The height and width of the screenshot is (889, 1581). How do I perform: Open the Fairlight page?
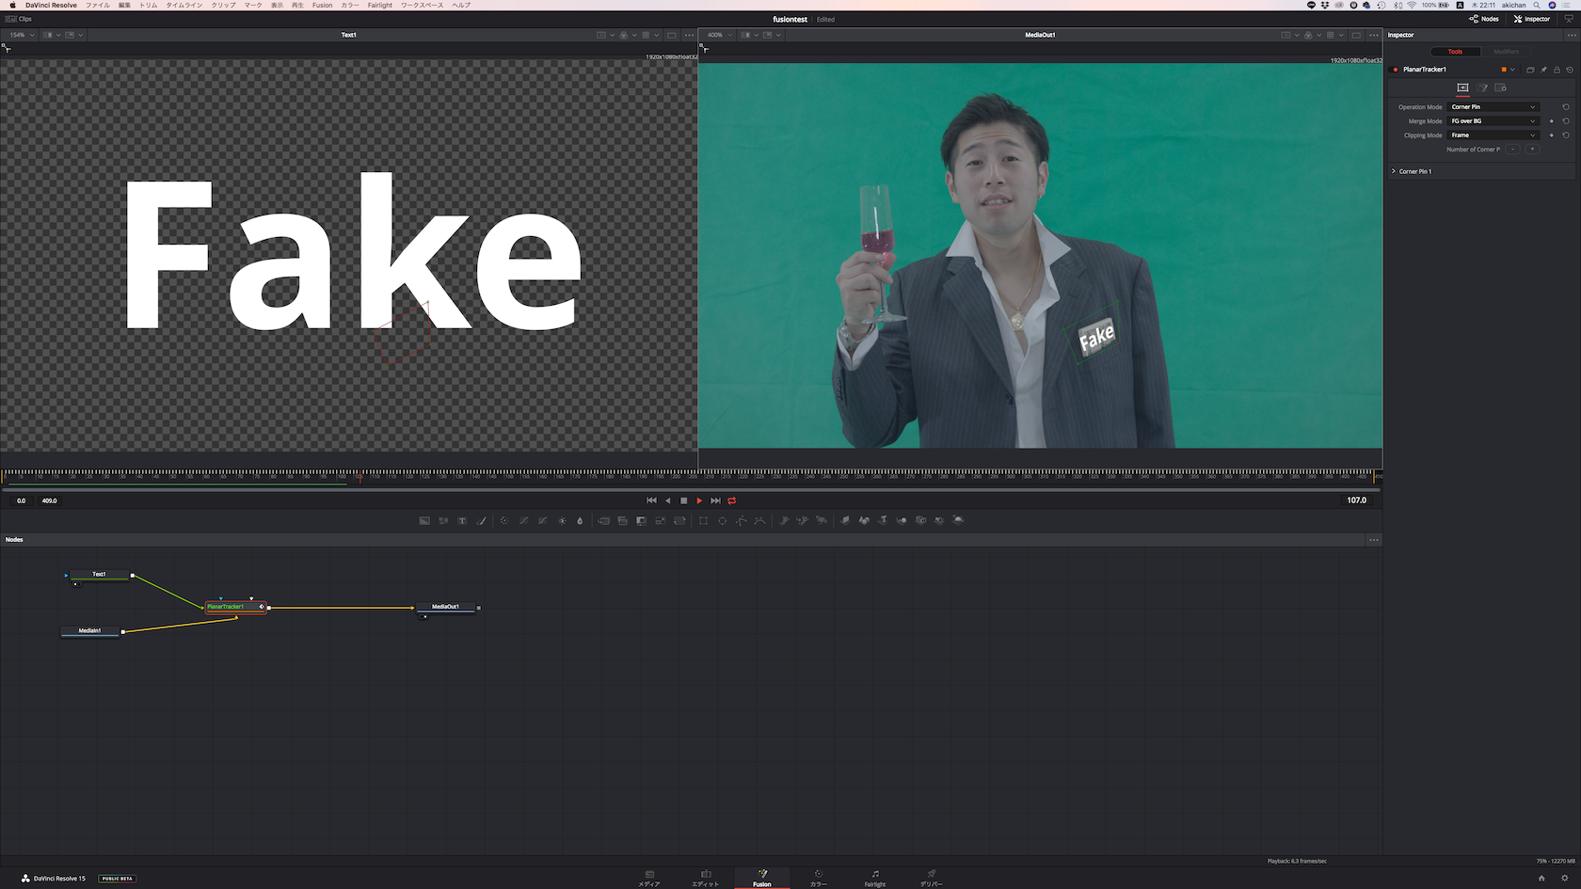click(x=874, y=878)
